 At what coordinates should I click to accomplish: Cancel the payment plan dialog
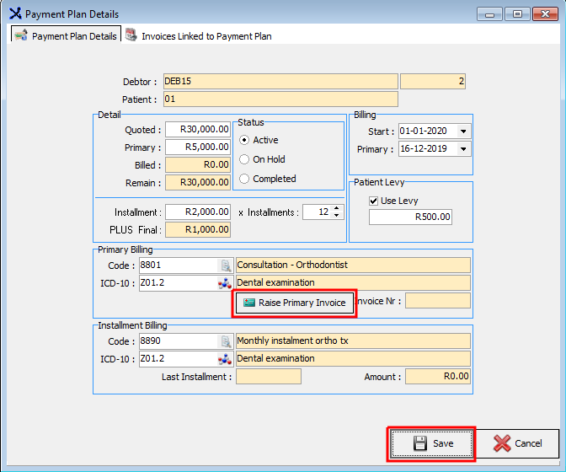click(x=518, y=443)
